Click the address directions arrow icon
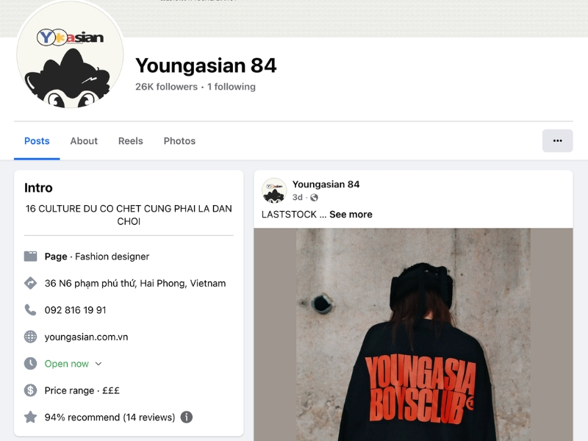This screenshot has width=588, height=441. (x=30, y=283)
